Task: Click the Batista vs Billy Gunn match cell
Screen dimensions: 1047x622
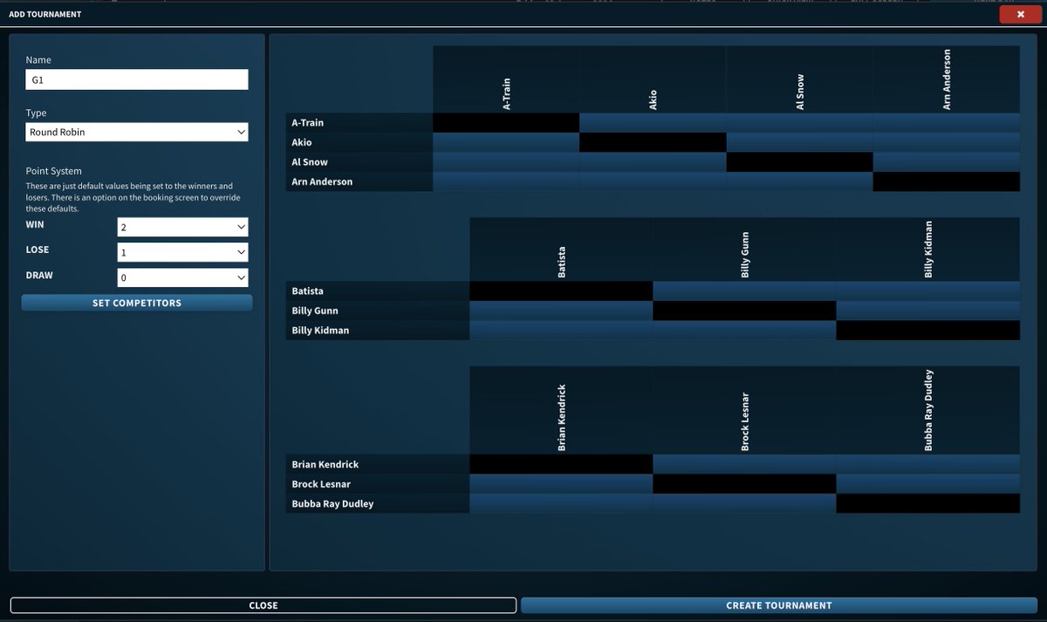Action: tap(744, 291)
